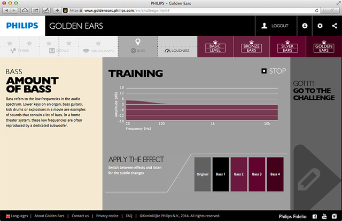The height and width of the screenshot is (221, 342).
Task: Apply the Bass 3 effect
Action: point(257,175)
